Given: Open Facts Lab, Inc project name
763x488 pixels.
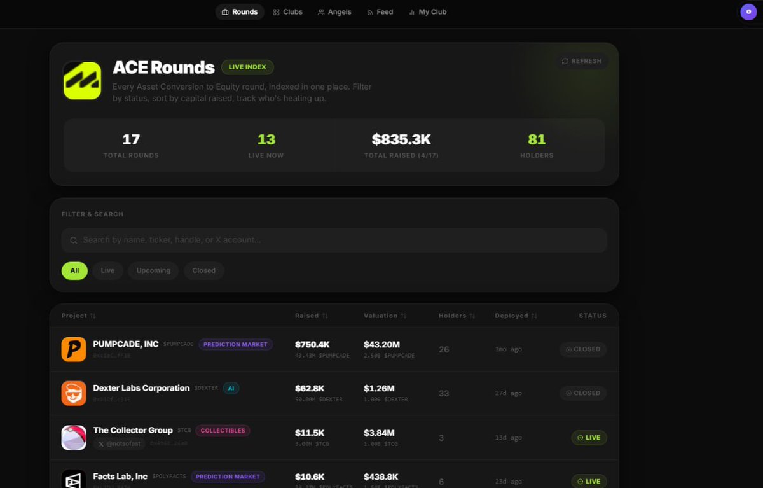Looking at the screenshot, I should (120, 476).
